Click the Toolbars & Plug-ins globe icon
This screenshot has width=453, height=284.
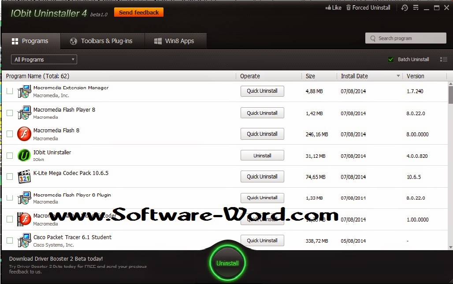point(74,41)
